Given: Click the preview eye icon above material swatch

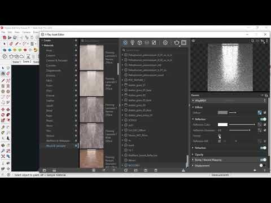Looking at the screenshot, I should coord(193,41).
